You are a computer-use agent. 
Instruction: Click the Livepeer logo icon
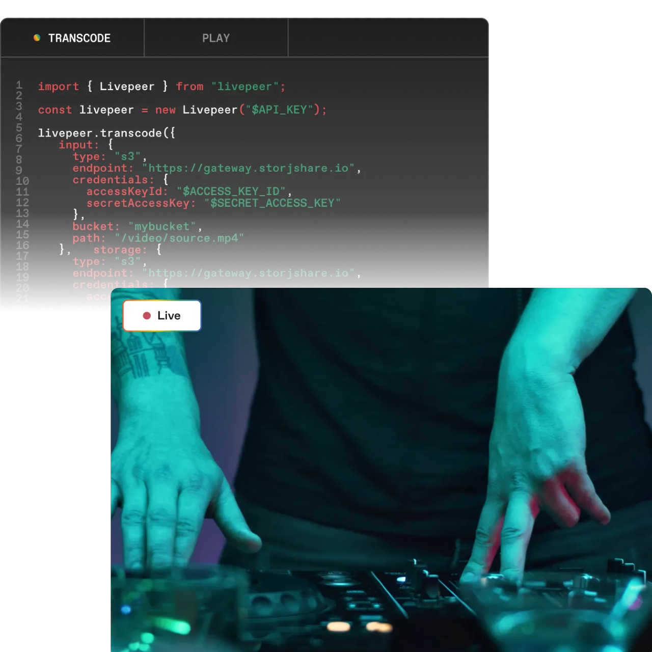[x=36, y=38]
